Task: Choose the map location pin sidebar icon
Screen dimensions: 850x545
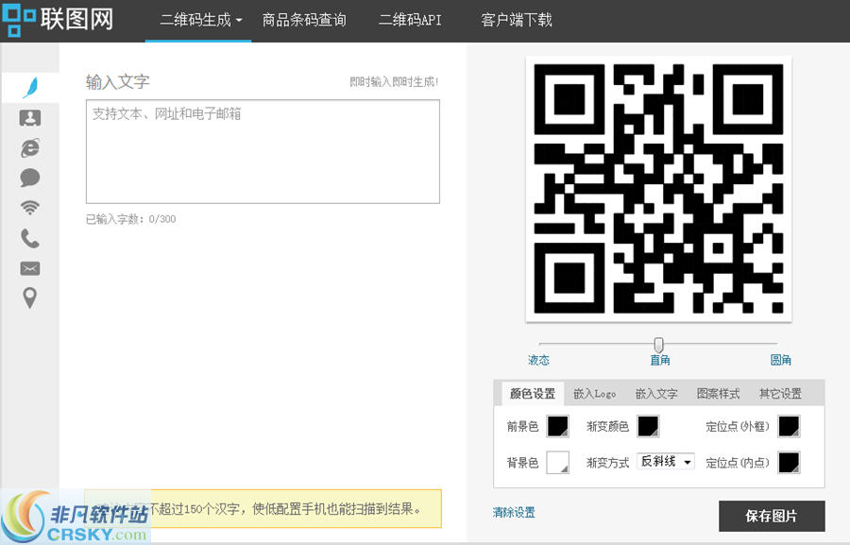Action: 30,298
